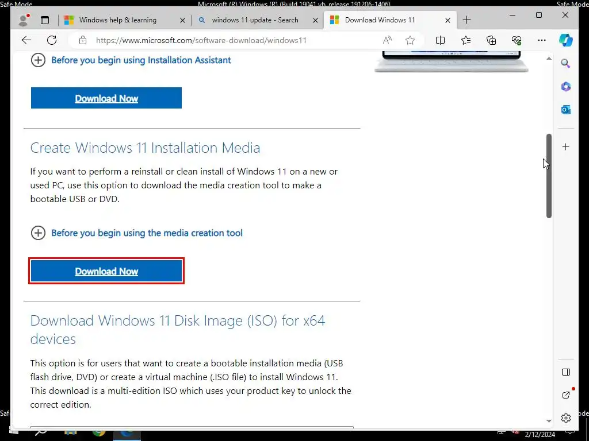Open the Outlook sidebar icon

tap(566, 110)
